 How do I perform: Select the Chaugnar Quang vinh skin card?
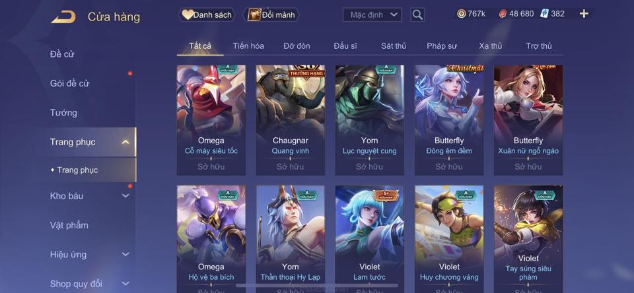point(291,120)
